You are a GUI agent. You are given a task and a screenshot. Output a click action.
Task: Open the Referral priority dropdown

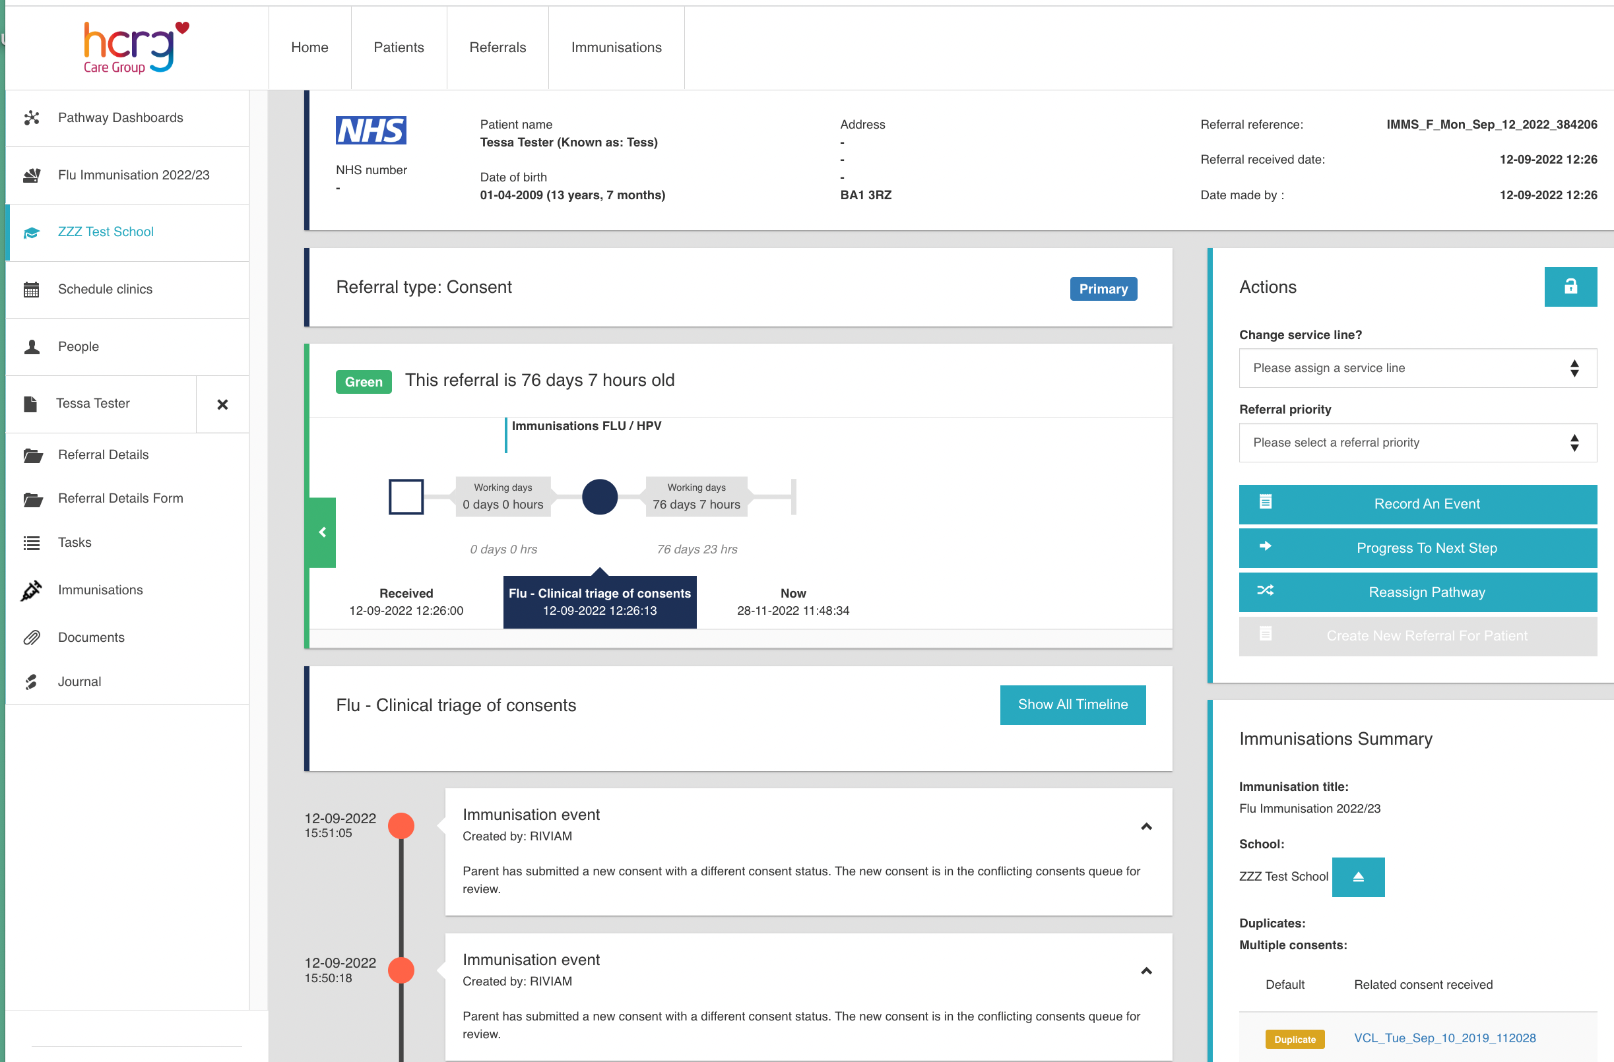(1417, 443)
